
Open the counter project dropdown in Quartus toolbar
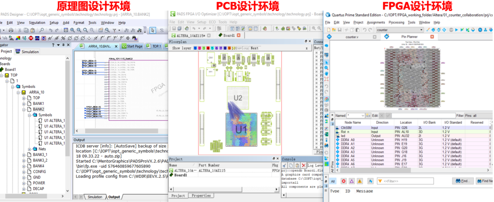(x=421, y=30)
